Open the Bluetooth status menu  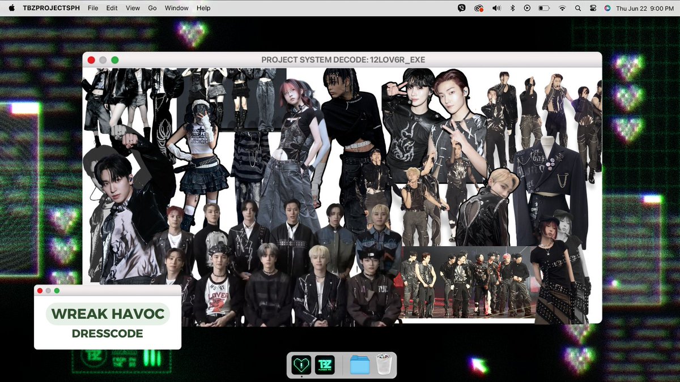tap(512, 8)
